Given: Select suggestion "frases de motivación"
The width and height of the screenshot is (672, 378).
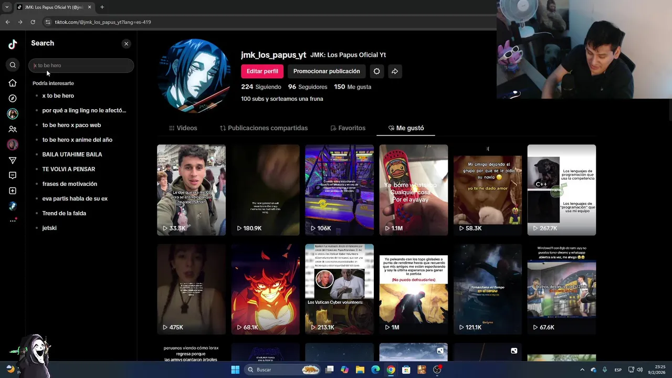Looking at the screenshot, I should coord(70,184).
